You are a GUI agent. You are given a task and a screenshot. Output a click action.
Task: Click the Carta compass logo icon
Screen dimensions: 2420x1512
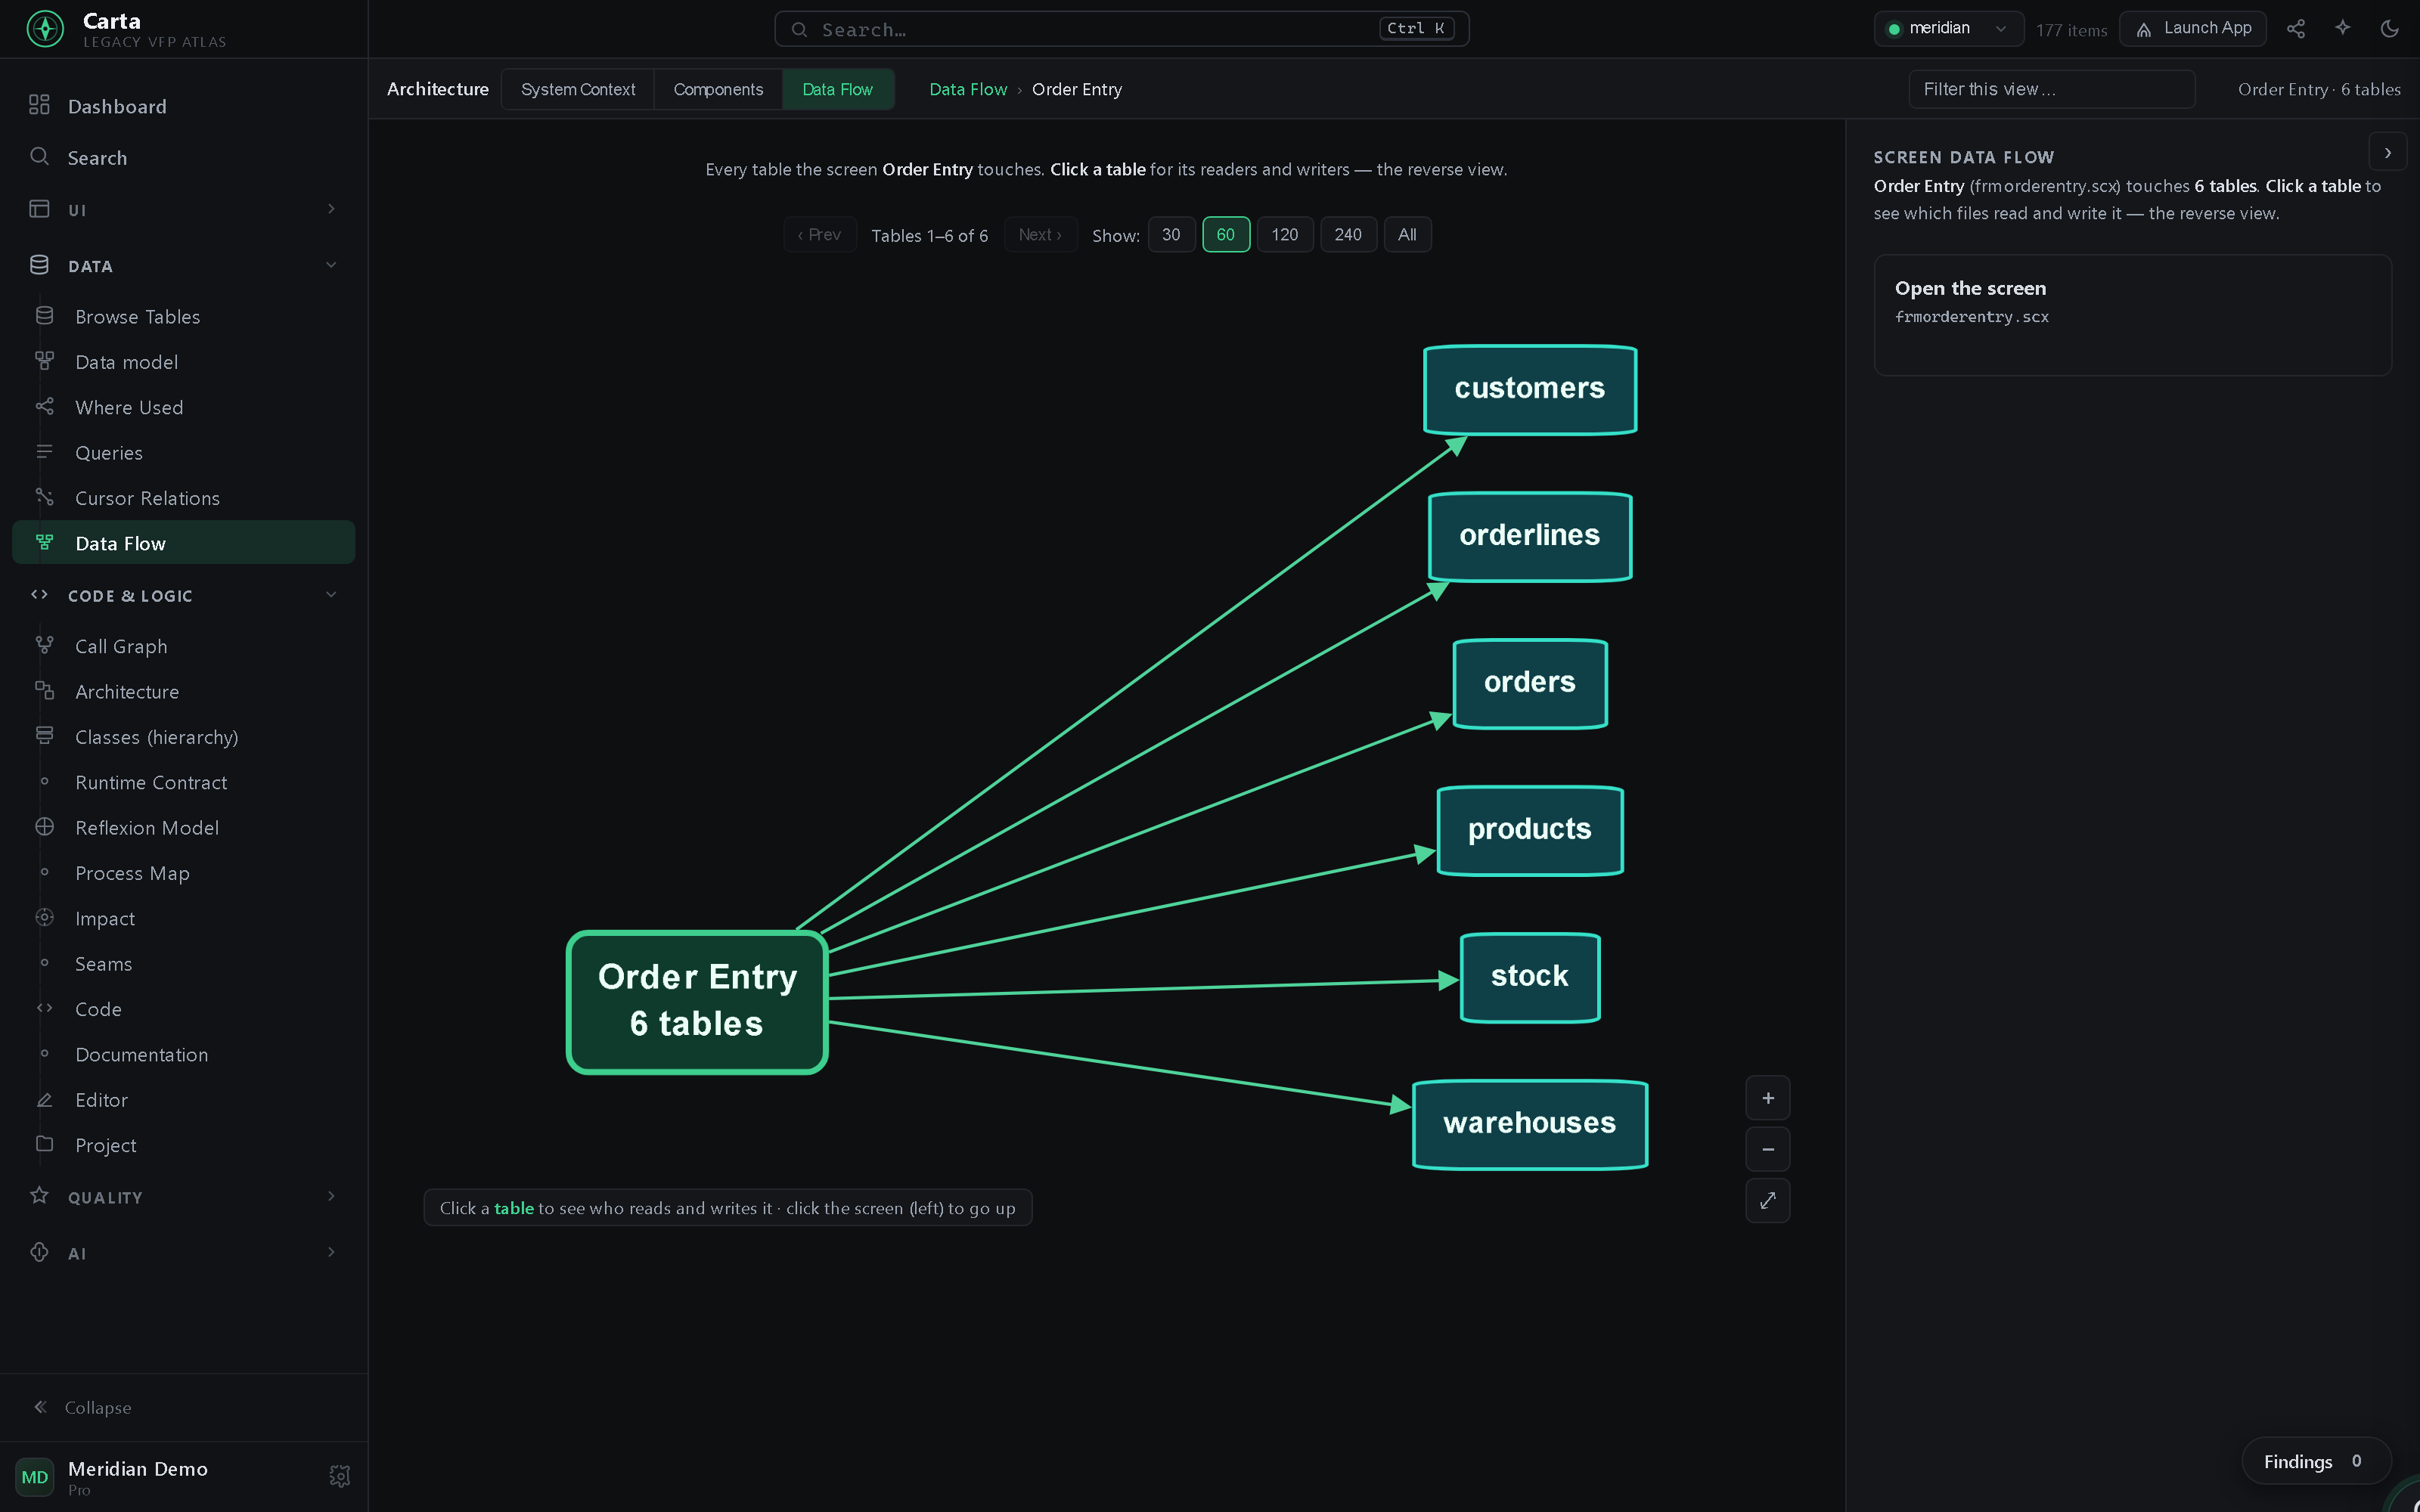pyautogui.click(x=45, y=29)
